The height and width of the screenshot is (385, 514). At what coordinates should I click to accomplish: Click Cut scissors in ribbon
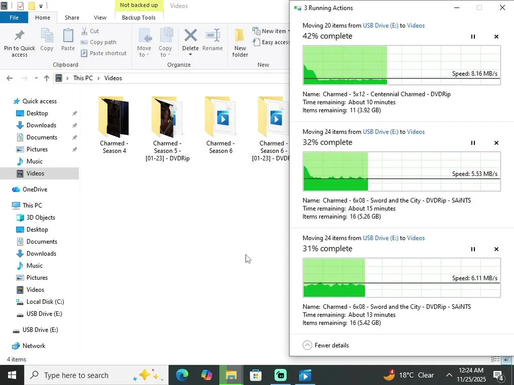90,31
